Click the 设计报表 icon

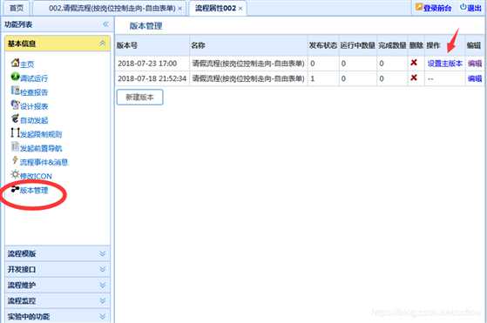click(15, 104)
